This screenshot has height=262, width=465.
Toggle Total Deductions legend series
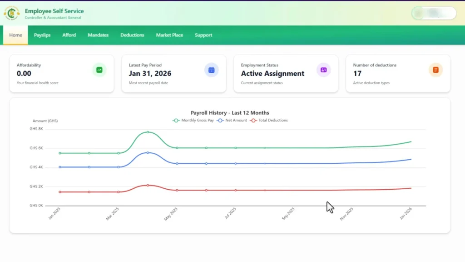coord(269,120)
